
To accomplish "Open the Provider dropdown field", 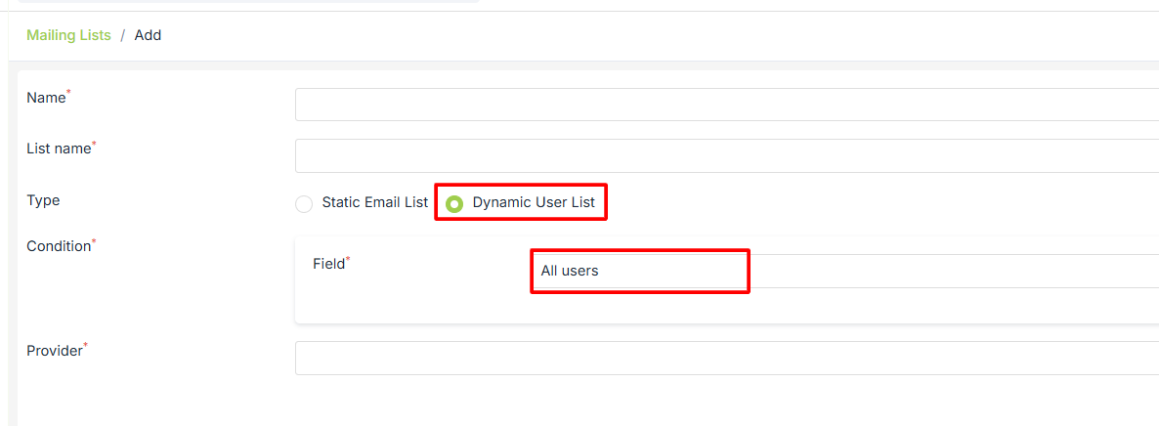I will (727, 358).
